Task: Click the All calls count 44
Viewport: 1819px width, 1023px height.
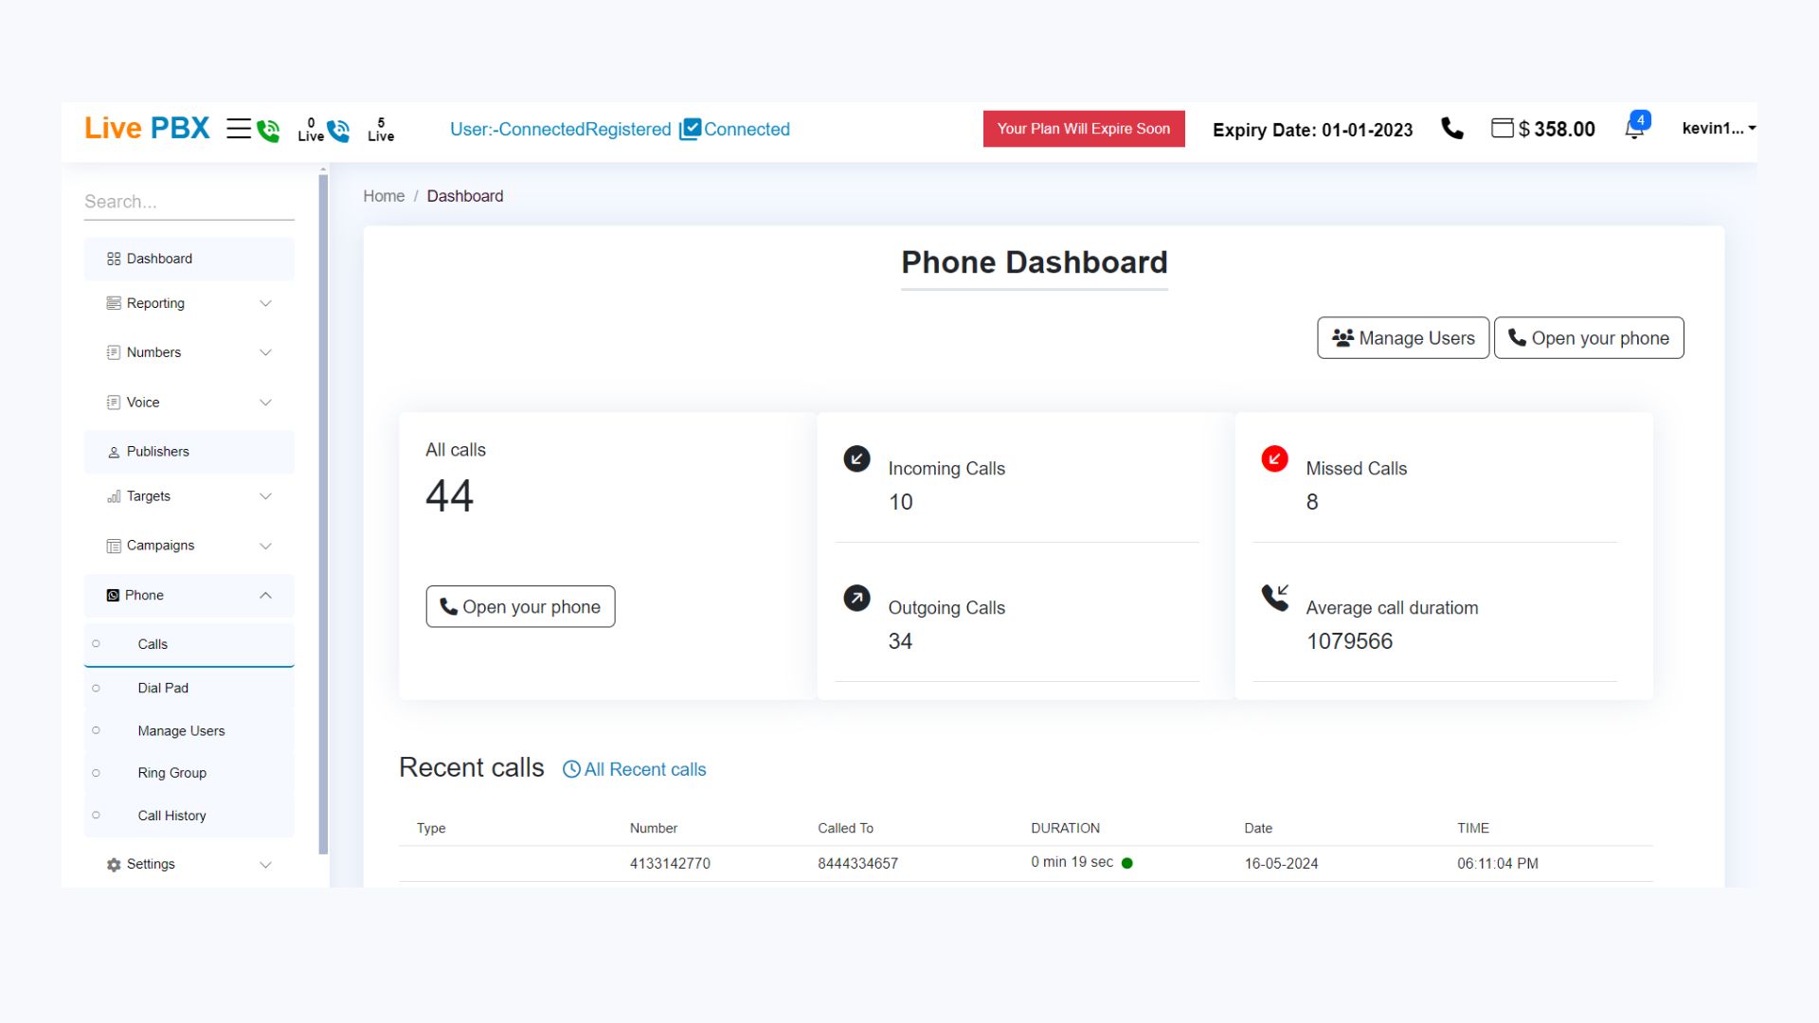Action: pyautogui.click(x=449, y=496)
